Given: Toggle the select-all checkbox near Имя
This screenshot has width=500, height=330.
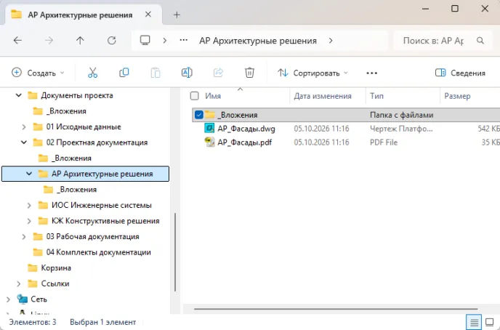Looking at the screenshot, I should (x=194, y=96).
